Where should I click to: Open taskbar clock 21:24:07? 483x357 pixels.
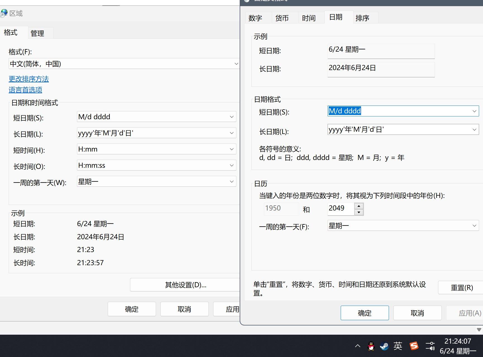point(458,341)
